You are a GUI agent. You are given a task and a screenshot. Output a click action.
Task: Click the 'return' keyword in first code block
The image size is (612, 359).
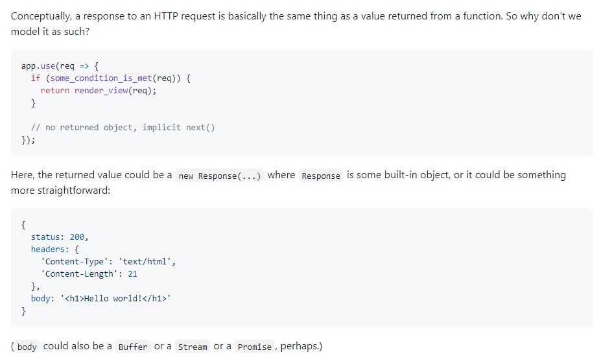55,91
